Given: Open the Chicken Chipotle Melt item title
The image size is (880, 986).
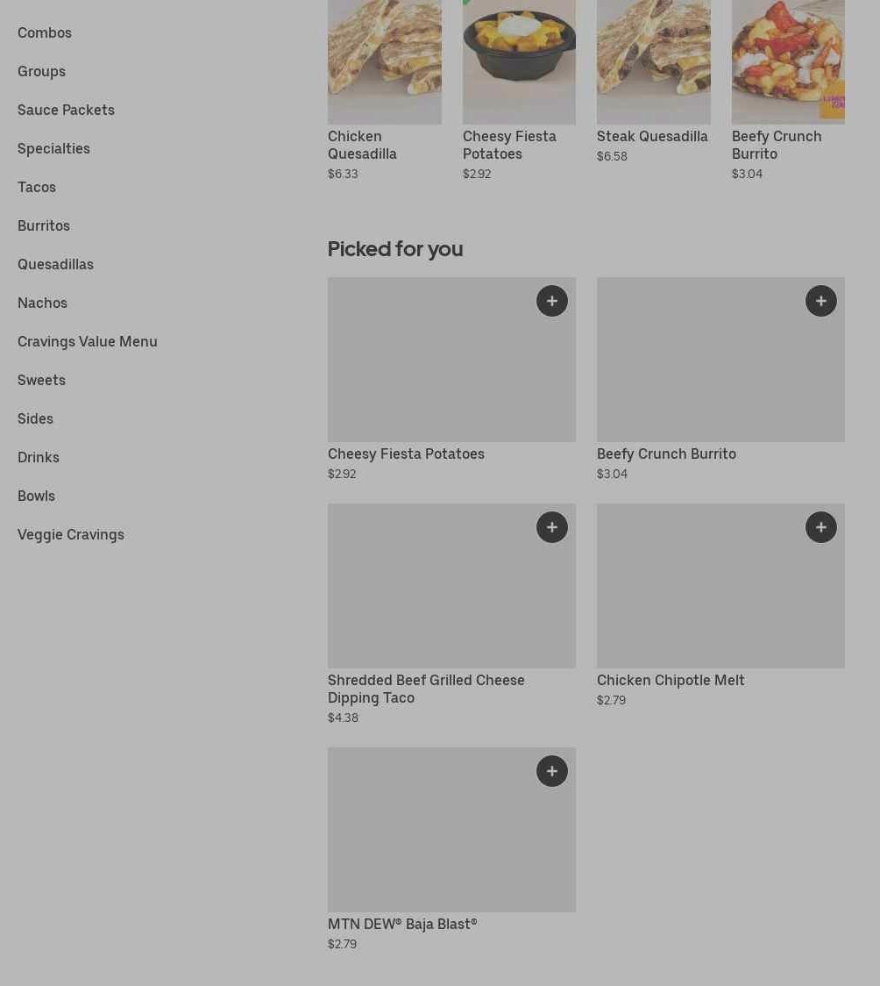Looking at the screenshot, I should [x=671, y=680].
